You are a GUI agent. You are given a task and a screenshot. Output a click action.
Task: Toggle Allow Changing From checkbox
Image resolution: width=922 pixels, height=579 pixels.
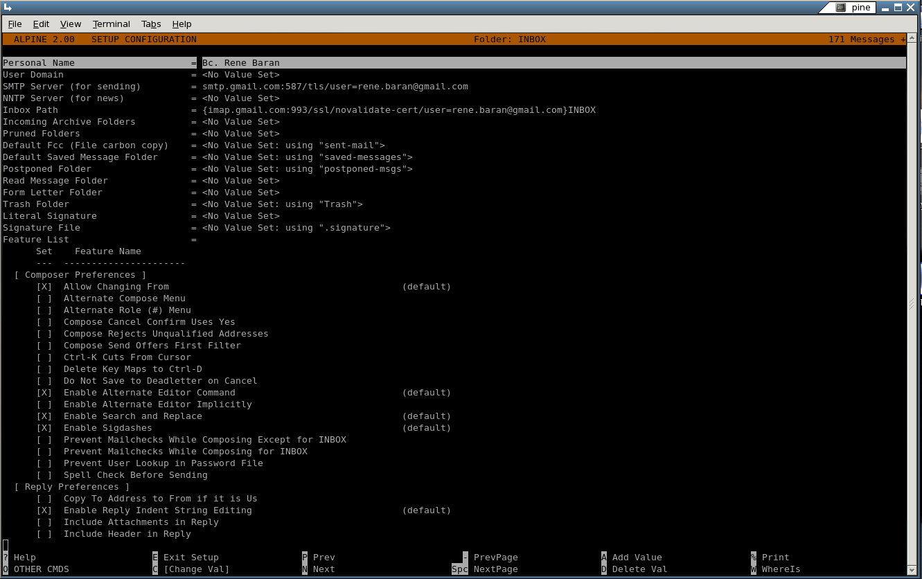point(44,287)
